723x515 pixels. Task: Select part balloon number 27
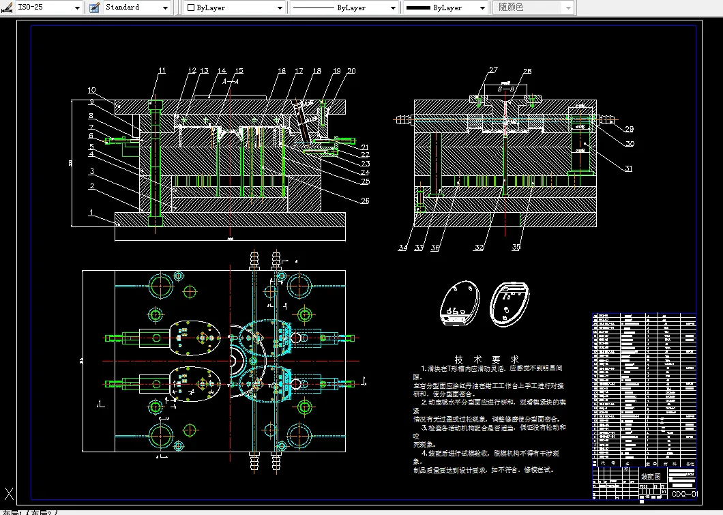pyautogui.click(x=493, y=70)
